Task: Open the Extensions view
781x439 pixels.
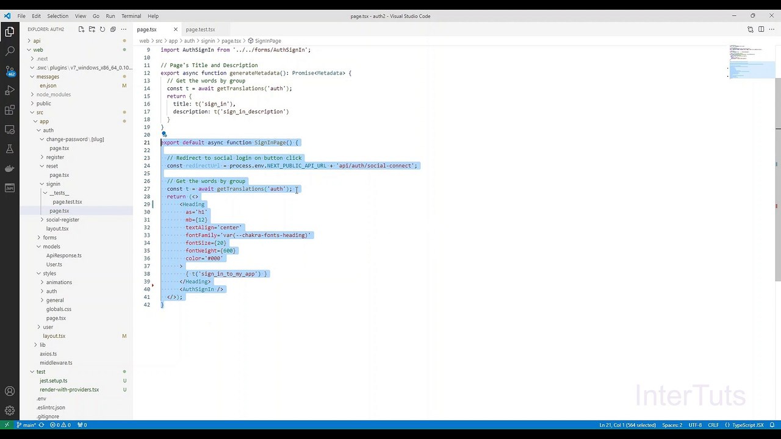Action: [x=10, y=110]
